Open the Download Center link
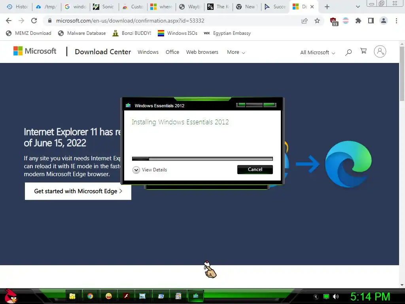The image size is (405, 304). tap(103, 52)
